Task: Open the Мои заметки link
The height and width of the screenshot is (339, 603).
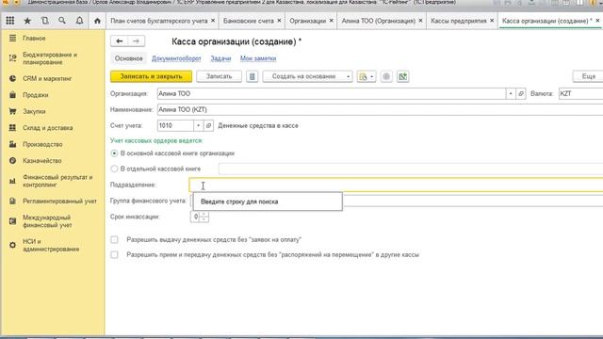Action: click(258, 58)
